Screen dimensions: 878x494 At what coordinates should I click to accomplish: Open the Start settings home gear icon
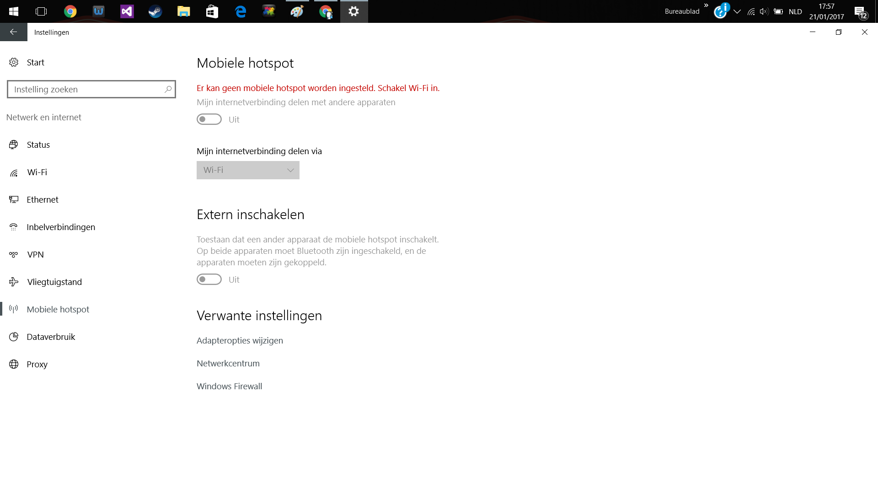14,62
